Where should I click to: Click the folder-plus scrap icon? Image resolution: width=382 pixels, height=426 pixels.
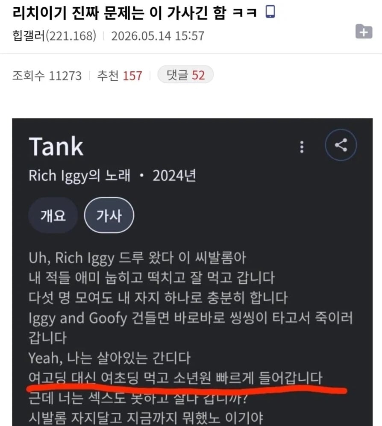364,32
